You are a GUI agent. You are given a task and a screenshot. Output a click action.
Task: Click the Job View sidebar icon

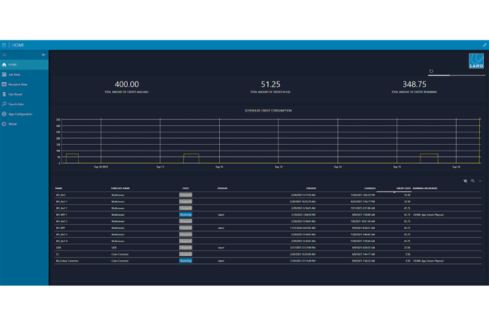5,75
